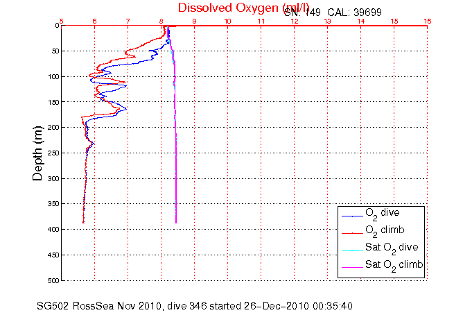Click the depth tick label 0

point(57,26)
